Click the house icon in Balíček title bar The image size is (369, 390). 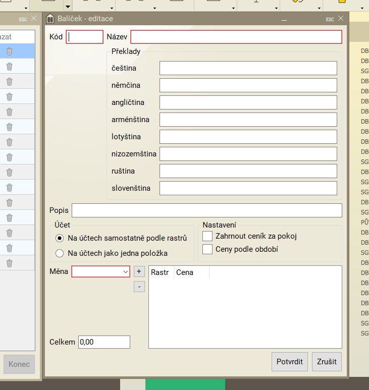pyautogui.click(x=50, y=19)
